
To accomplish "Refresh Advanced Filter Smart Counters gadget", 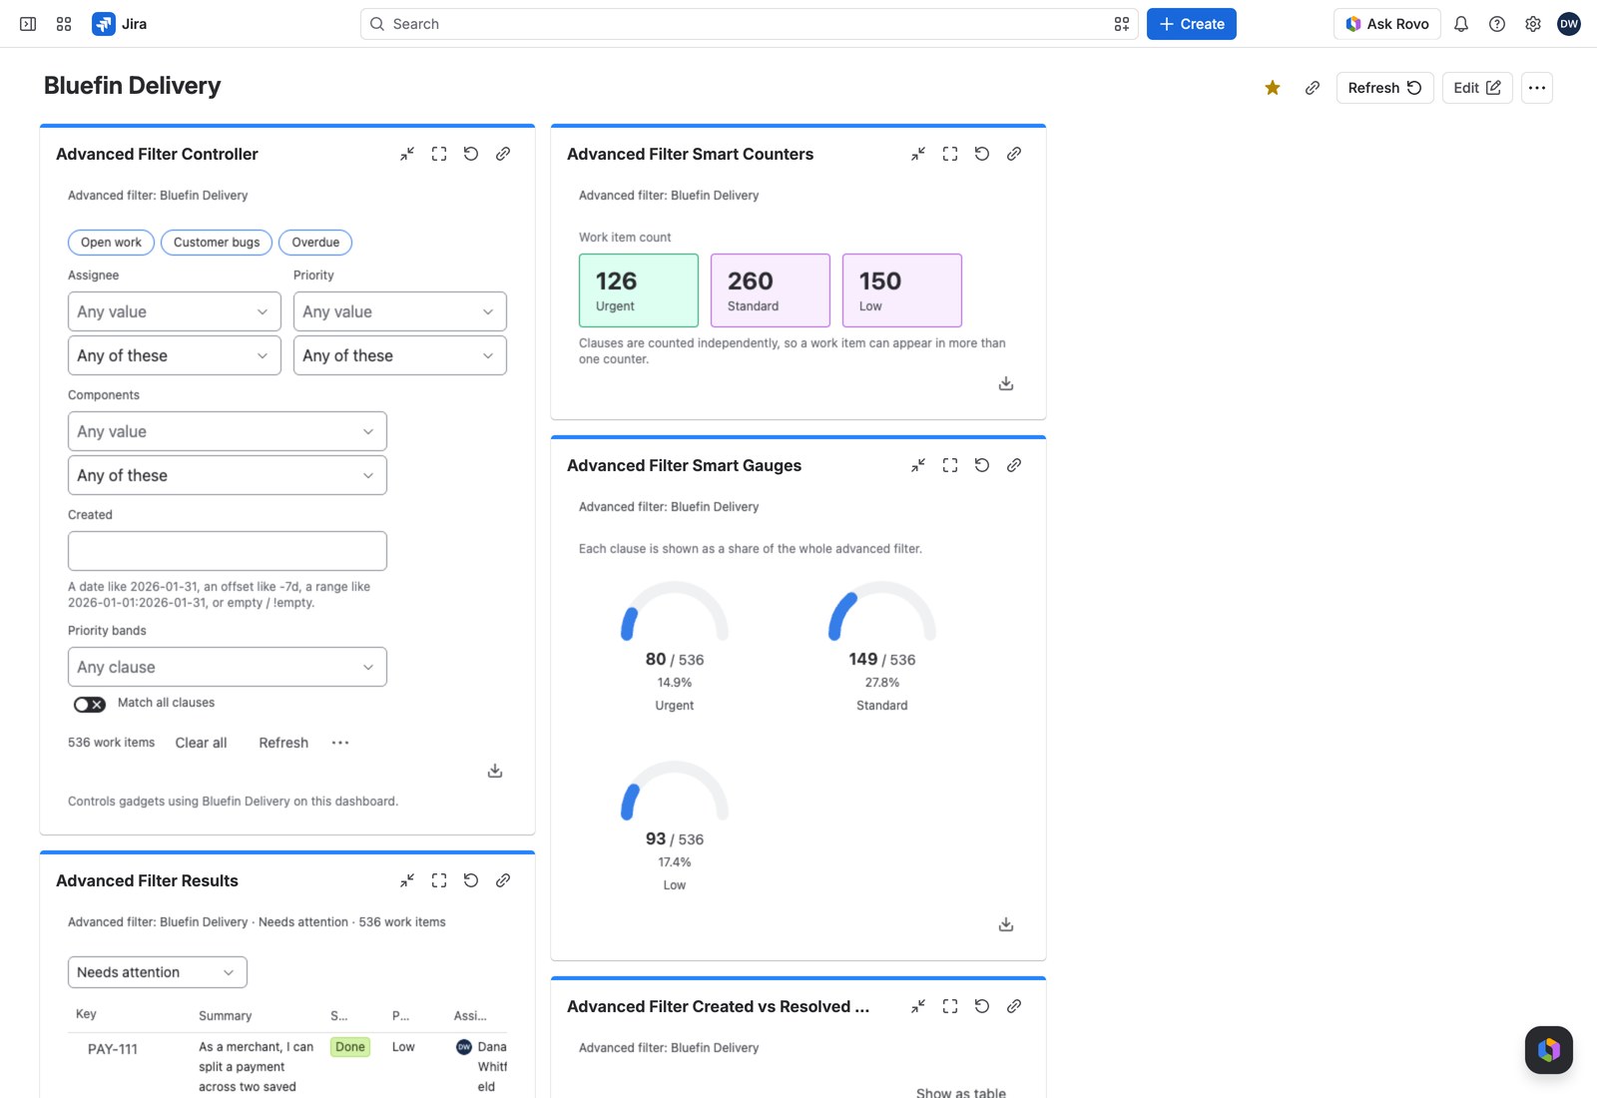I will pos(982,154).
